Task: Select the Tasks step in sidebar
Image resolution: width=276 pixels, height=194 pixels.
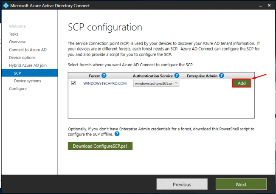Action: (x=14, y=34)
